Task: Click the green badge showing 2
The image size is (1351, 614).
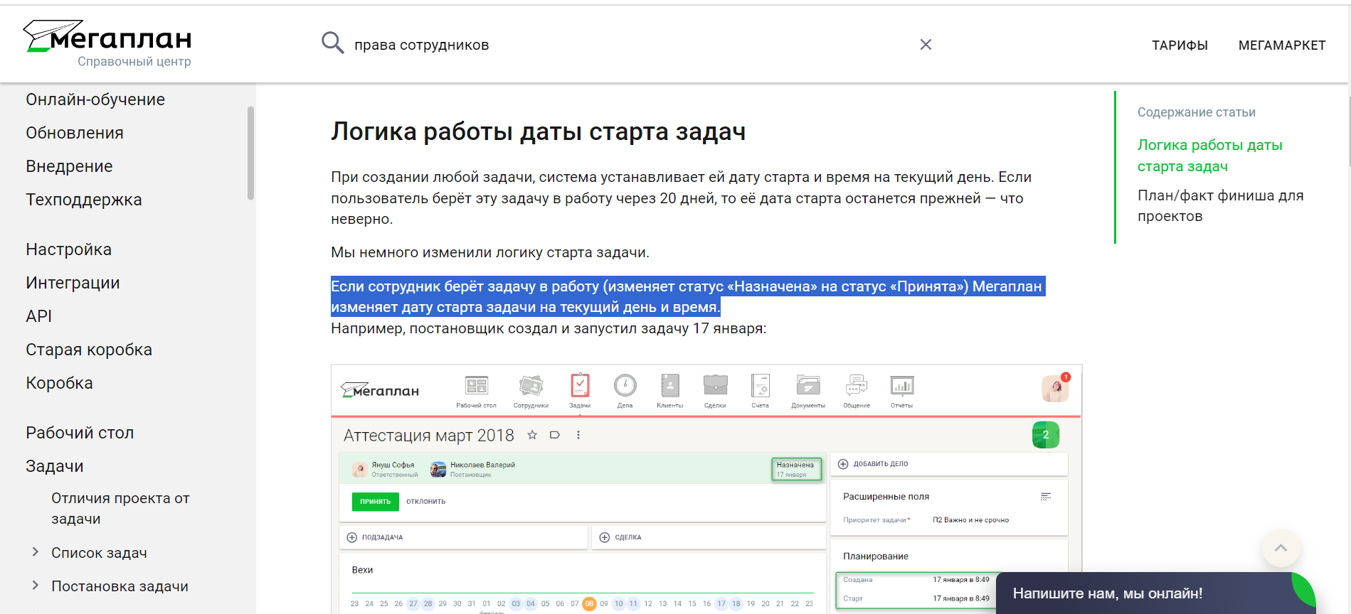Action: click(1046, 435)
